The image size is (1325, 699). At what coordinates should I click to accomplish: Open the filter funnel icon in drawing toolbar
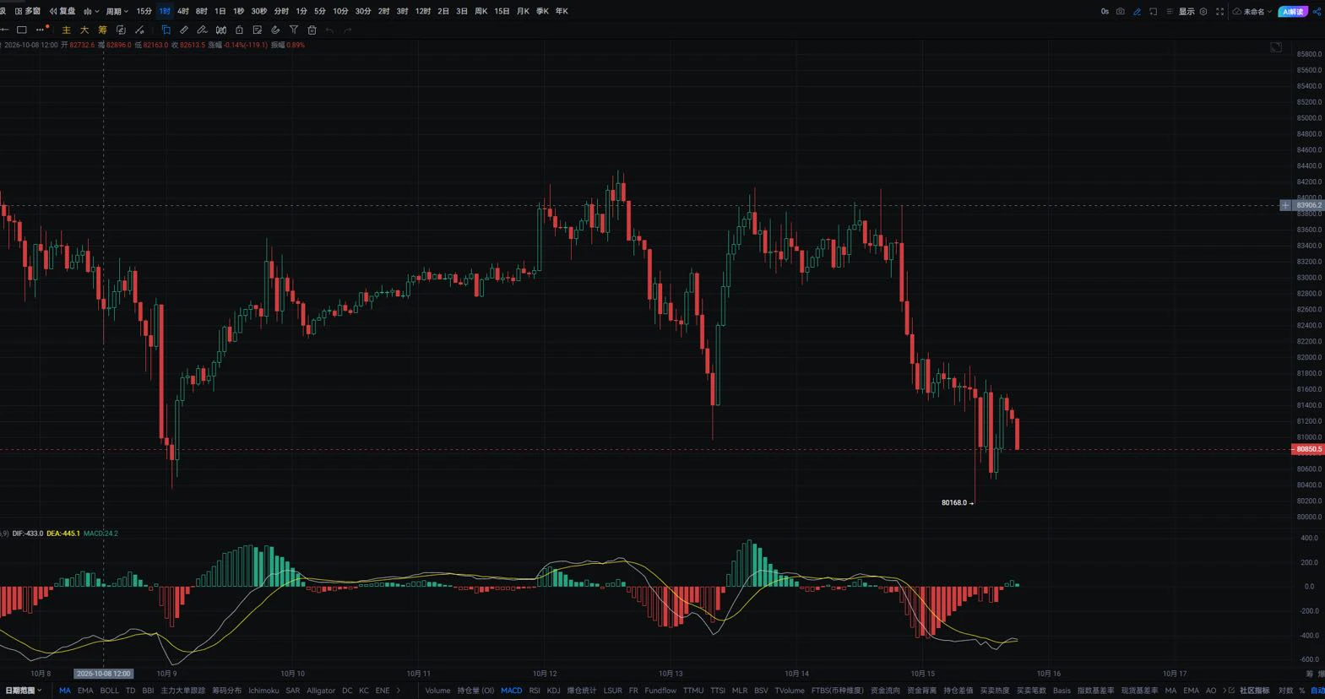pos(294,30)
